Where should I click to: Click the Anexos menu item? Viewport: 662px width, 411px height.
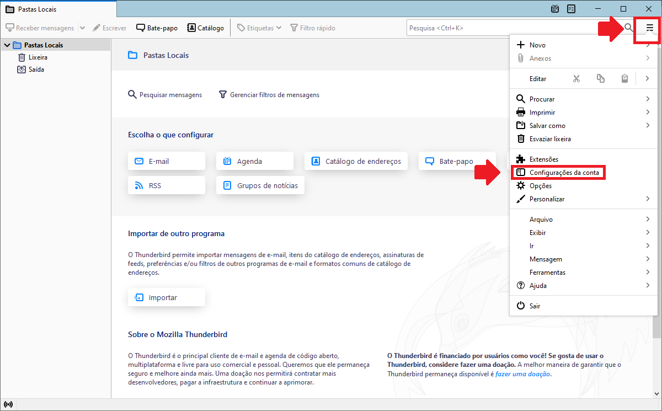click(x=584, y=58)
